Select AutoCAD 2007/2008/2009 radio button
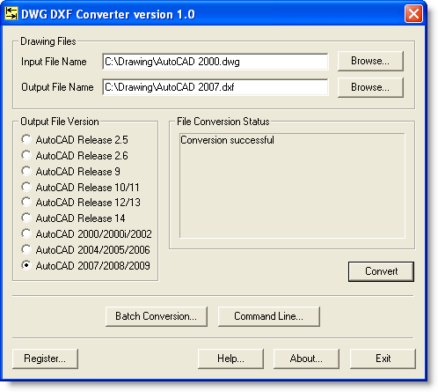This screenshot has width=438, height=392. point(26,265)
